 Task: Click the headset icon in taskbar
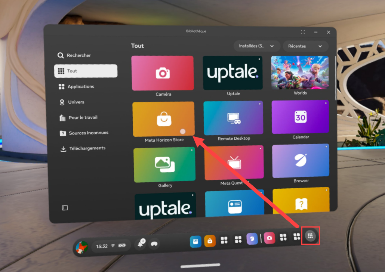[x=154, y=244]
